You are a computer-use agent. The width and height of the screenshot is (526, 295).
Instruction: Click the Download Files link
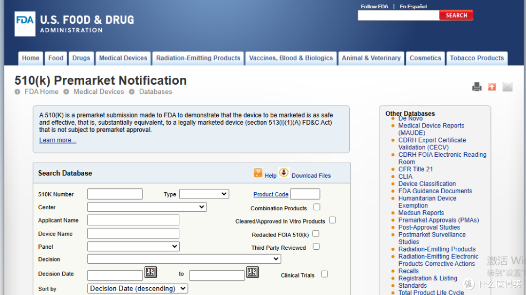point(311,176)
